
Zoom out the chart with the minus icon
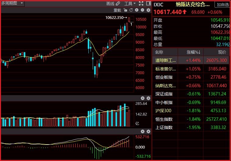pos(142,10)
